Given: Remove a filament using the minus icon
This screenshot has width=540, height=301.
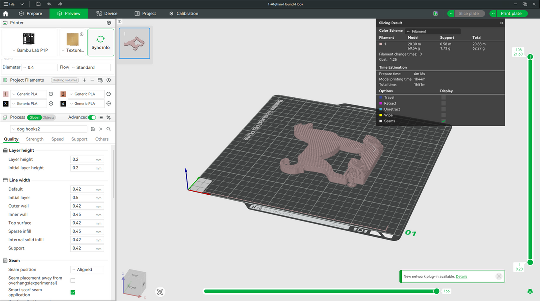Looking at the screenshot, I should pos(92,81).
